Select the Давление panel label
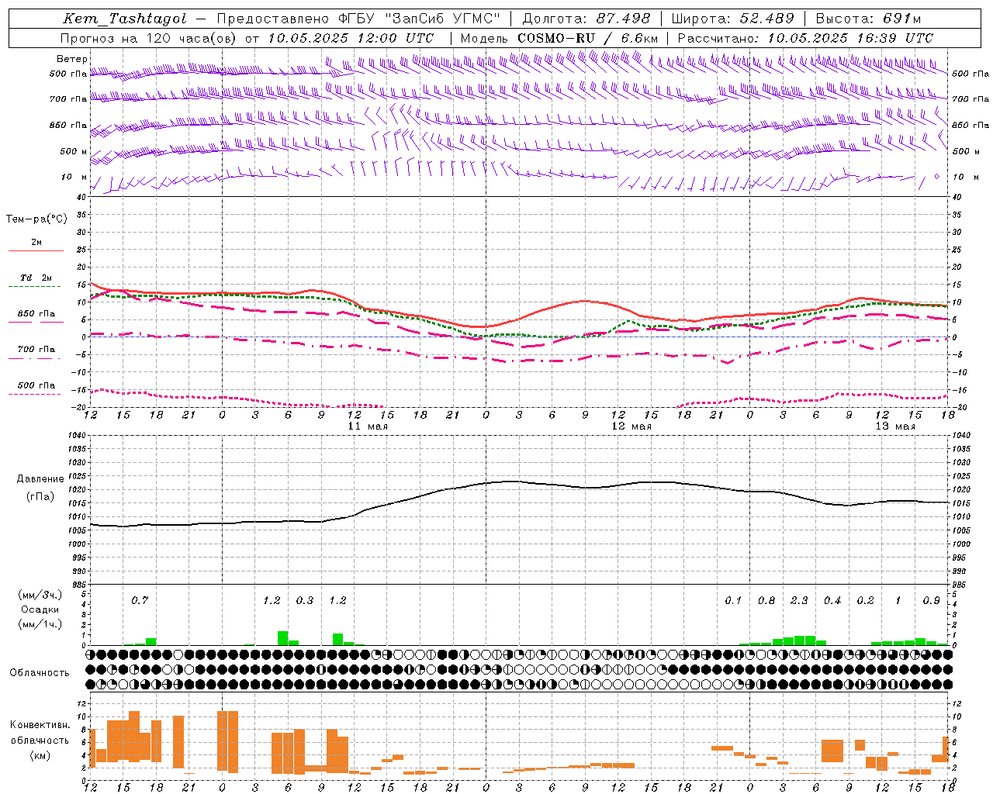This screenshot has width=993, height=794. tap(40, 479)
